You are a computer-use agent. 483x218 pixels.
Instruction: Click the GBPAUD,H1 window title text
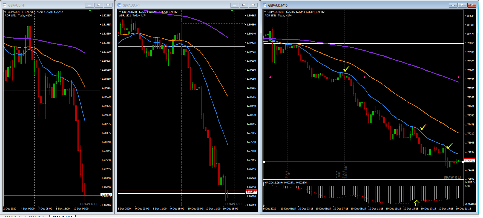pos(131,5)
